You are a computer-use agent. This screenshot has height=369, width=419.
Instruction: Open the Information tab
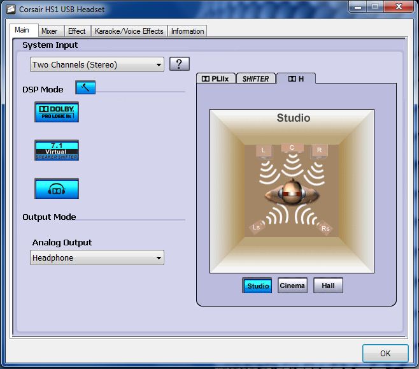[187, 31]
